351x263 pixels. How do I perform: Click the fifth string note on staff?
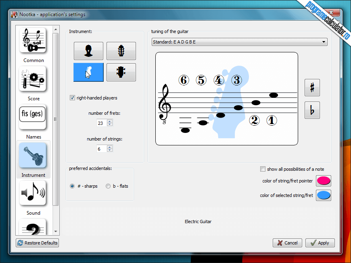203,123
